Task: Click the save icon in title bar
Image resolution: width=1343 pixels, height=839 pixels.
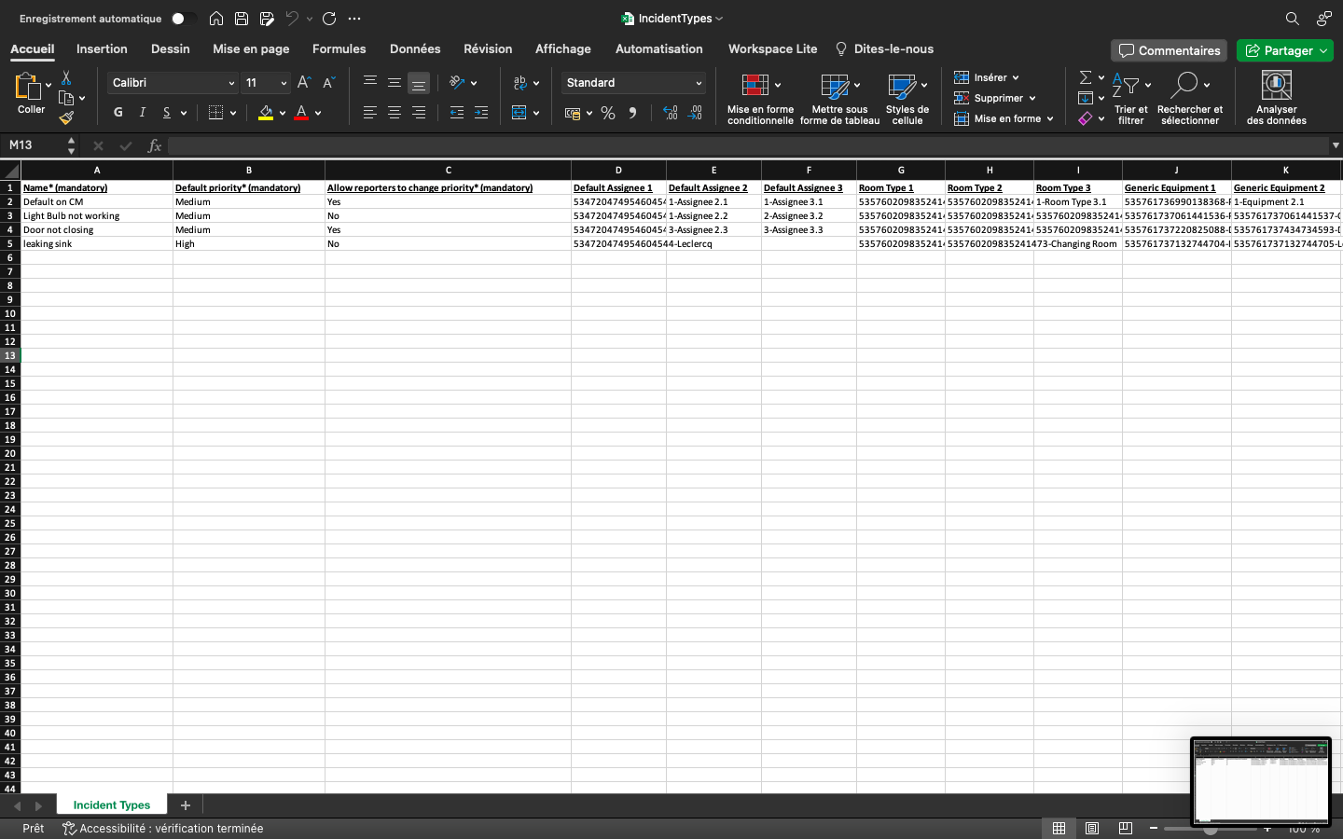Action: coord(242,19)
